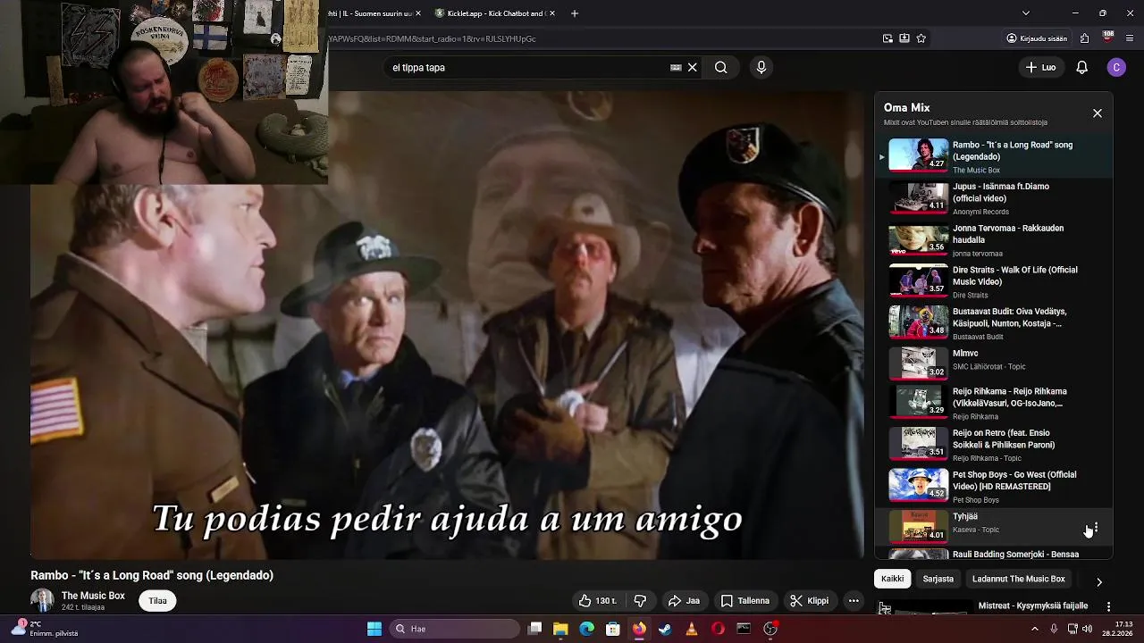Open Windows Start menu

point(374,629)
